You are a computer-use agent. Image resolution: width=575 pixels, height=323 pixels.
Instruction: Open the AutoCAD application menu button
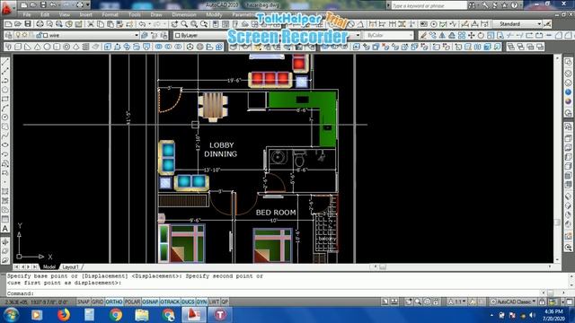pyautogui.click(x=6, y=8)
